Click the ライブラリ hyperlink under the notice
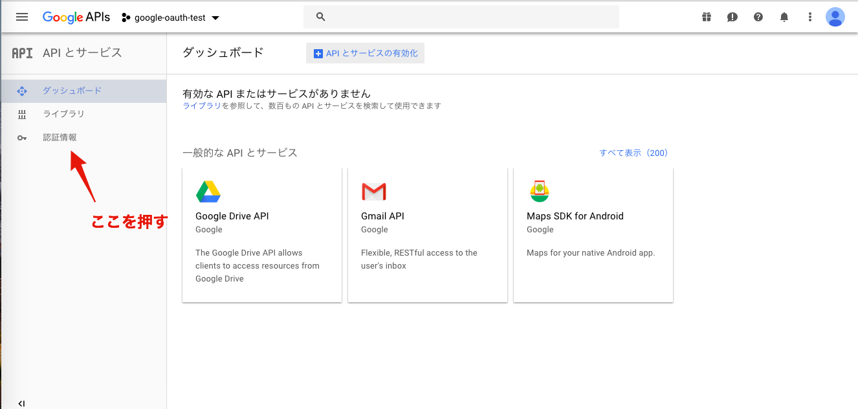The height and width of the screenshot is (409, 858). [x=202, y=105]
